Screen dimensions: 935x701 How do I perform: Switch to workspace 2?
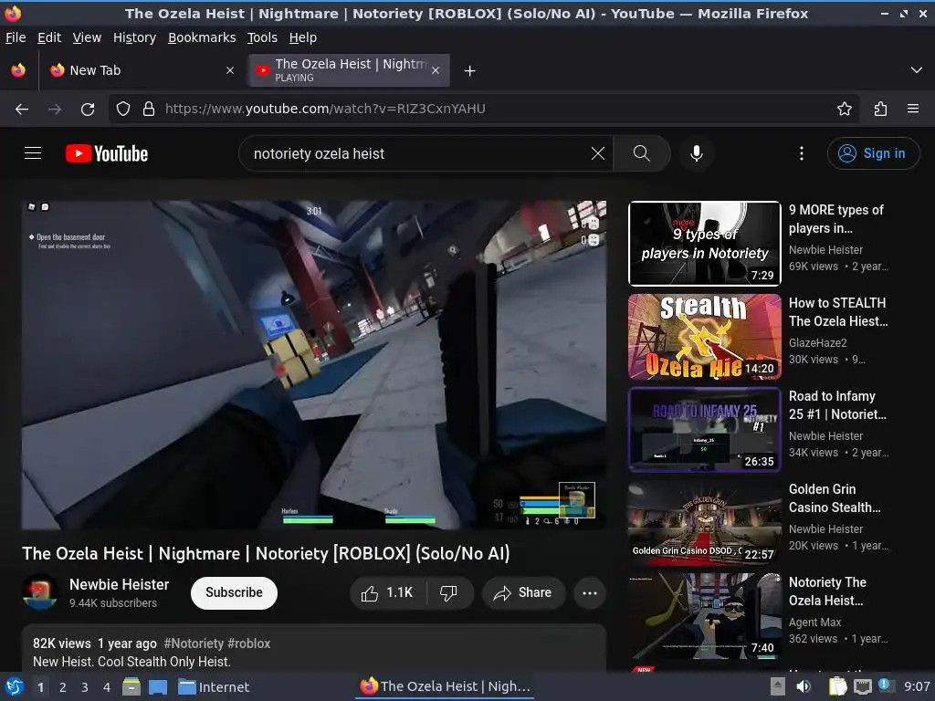click(63, 687)
